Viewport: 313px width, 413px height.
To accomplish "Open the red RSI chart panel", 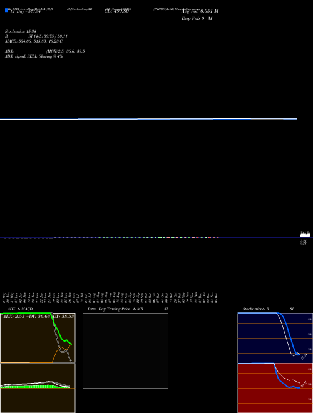I will pos(275,388).
